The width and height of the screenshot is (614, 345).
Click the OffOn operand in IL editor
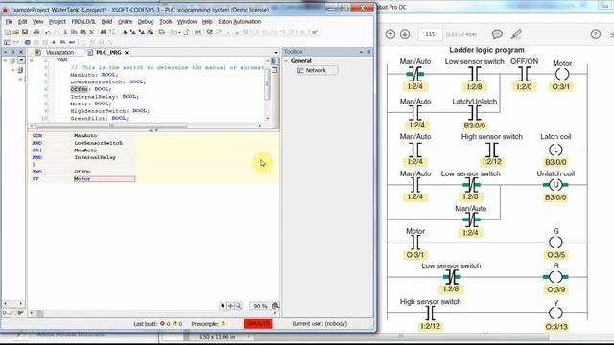click(83, 172)
